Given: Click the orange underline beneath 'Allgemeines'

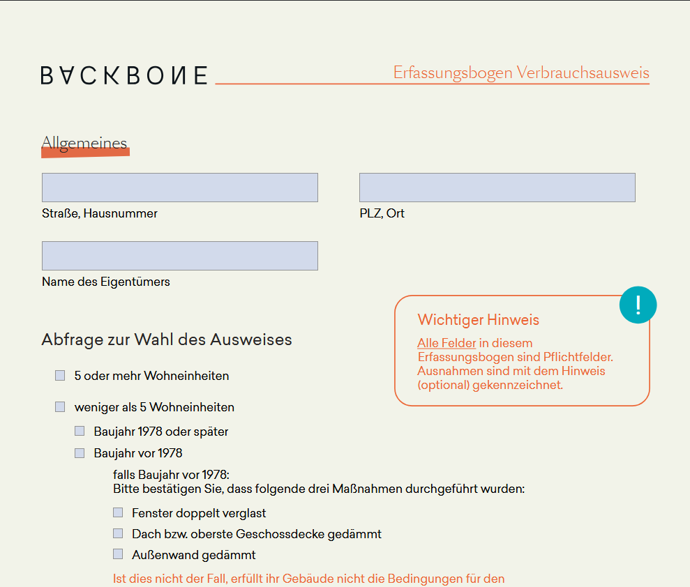Looking at the screenshot, I should (x=85, y=153).
